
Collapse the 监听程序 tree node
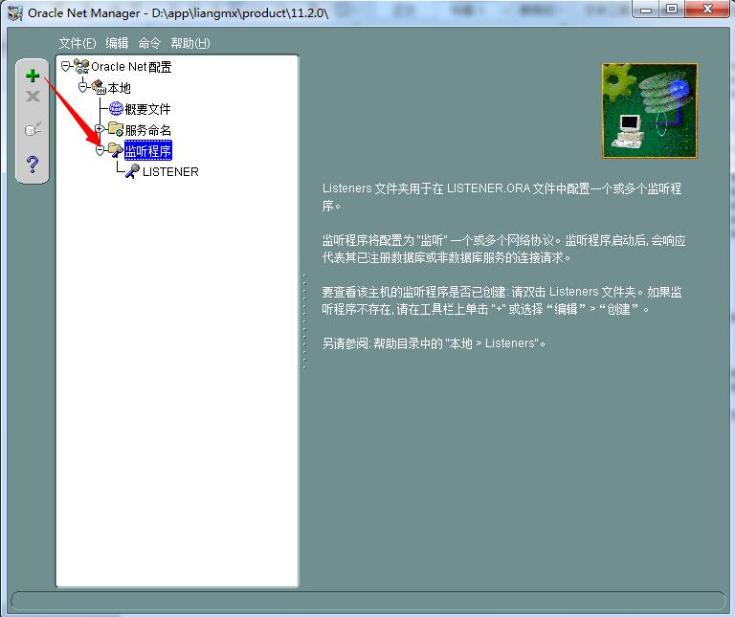[100, 150]
